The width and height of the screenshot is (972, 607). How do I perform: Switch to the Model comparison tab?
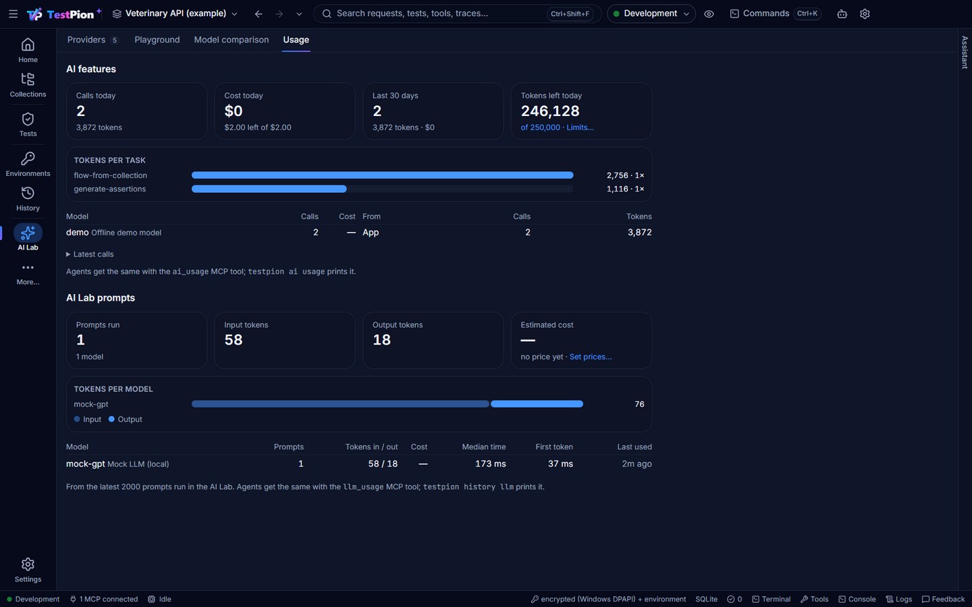click(x=231, y=40)
